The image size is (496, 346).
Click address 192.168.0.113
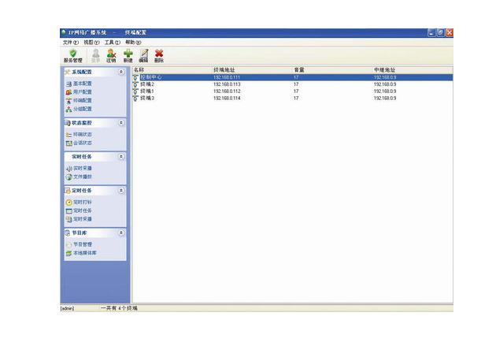point(227,84)
